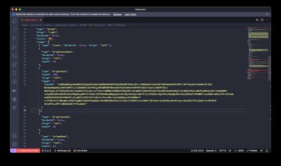Open the Manage gear menu
281x166 pixels.
pyautogui.click(x=14, y=144)
